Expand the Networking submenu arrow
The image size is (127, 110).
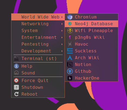coord(62,24)
